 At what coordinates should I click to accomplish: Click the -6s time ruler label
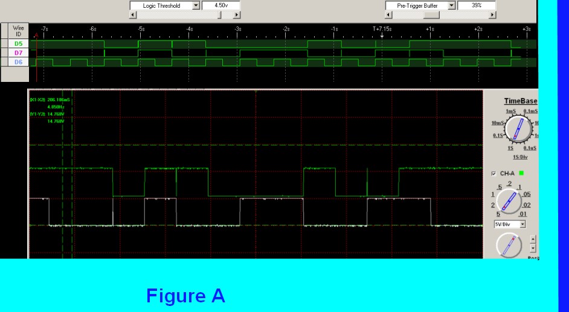[x=92, y=28]
